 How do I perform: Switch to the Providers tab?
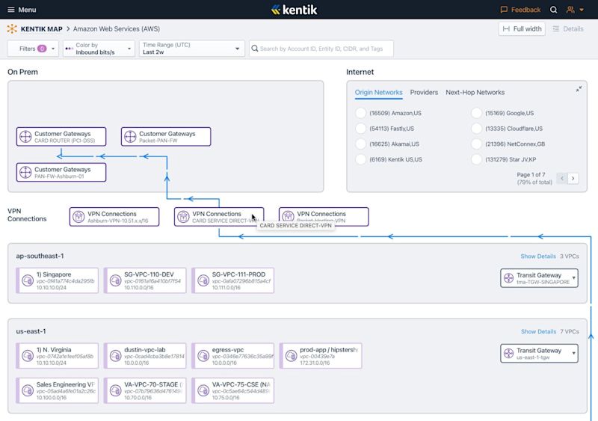[424, 93]
